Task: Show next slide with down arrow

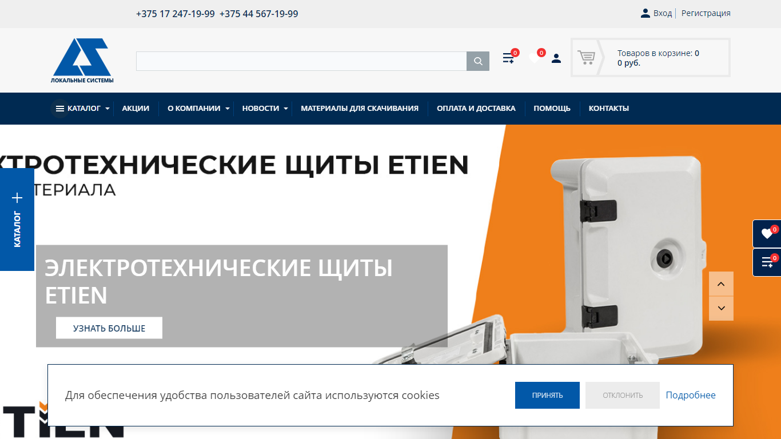Action: pos(721,309)
